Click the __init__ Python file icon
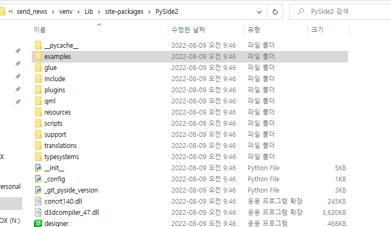 [x=38, y=168]
